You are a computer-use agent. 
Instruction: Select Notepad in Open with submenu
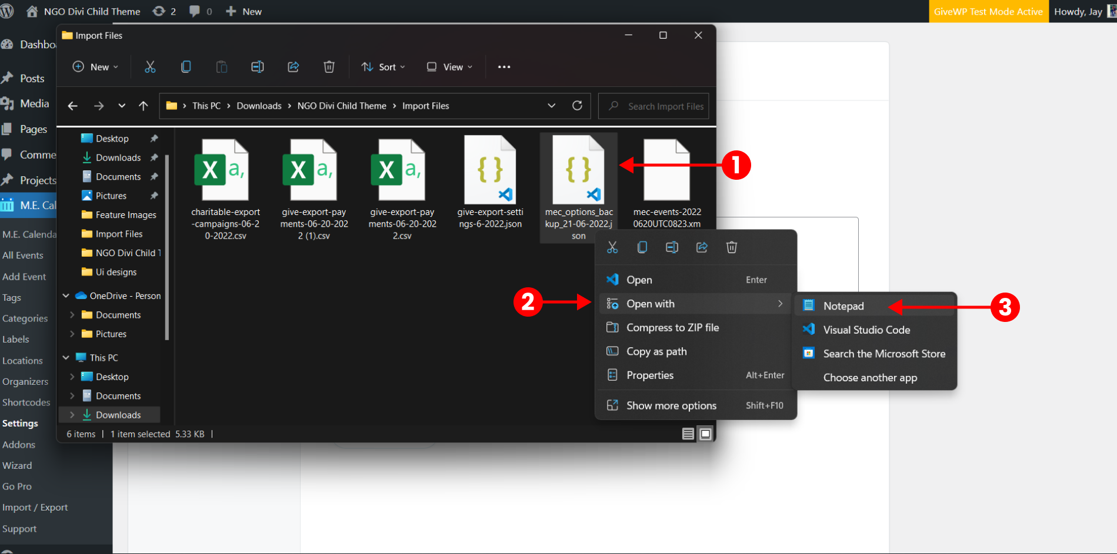(x=875, y=306)
